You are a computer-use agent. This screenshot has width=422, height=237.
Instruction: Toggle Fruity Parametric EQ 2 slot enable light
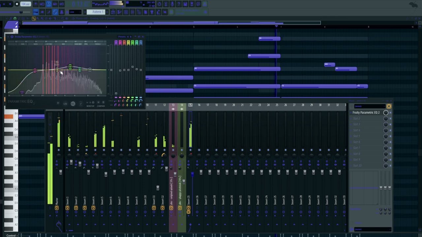coord(390,113)
